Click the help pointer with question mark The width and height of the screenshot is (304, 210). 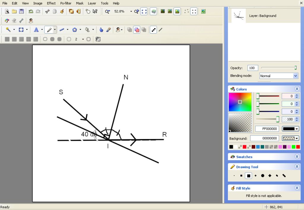(x=95, y=12)
